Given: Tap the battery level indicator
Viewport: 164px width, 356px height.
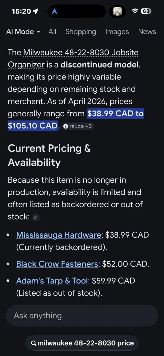Looking at the screenshot, I should click(x=146, y=11).
